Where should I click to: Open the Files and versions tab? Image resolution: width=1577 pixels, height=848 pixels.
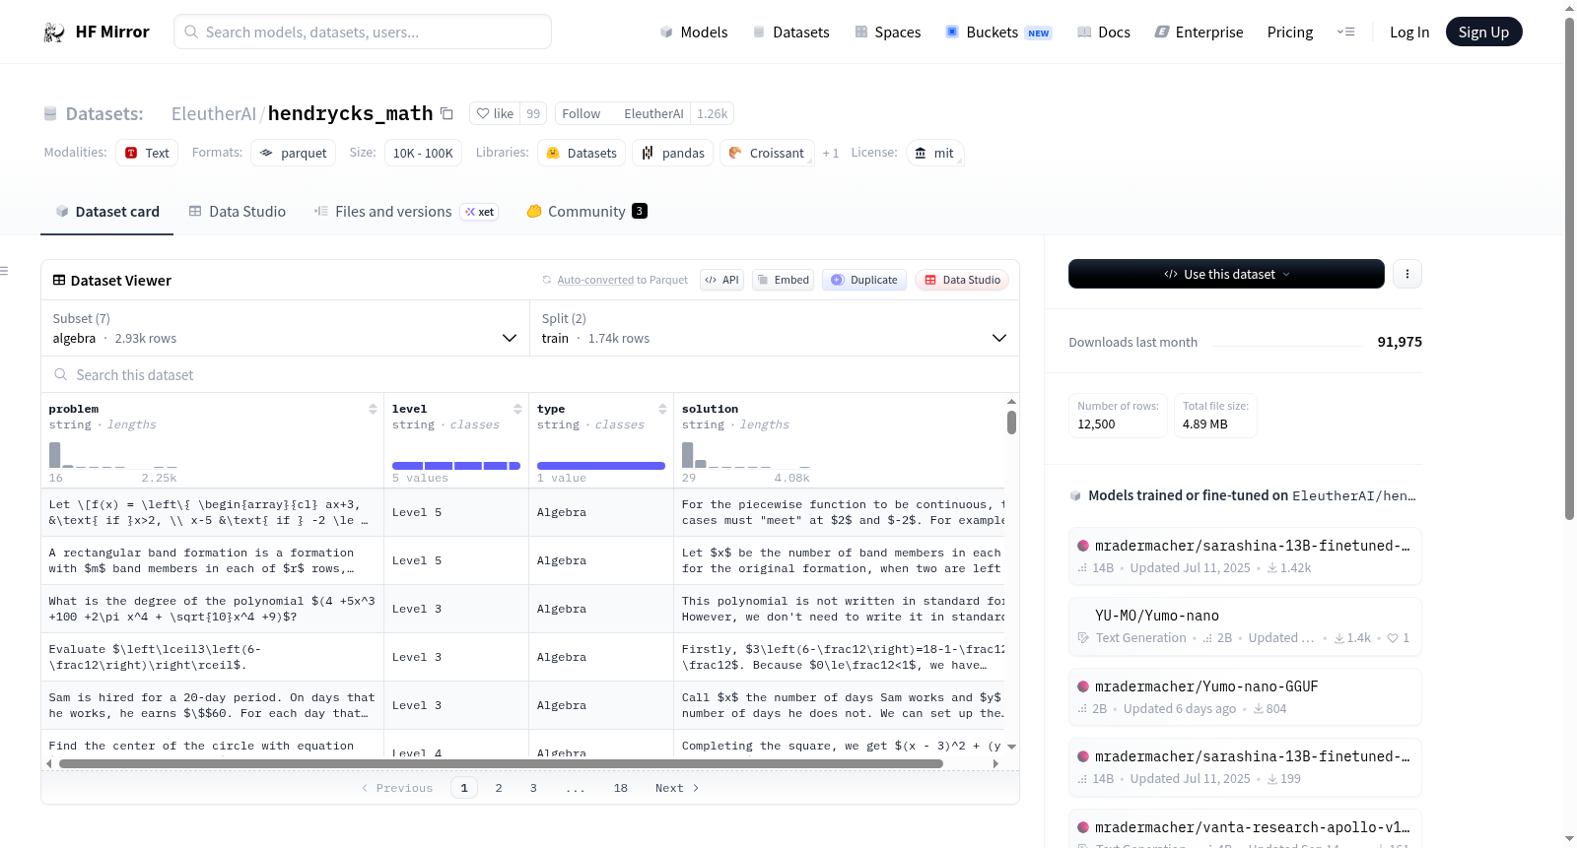coord(406,212)
